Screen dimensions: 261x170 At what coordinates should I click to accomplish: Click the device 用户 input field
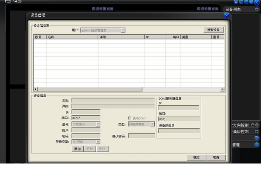pos(86,130)
